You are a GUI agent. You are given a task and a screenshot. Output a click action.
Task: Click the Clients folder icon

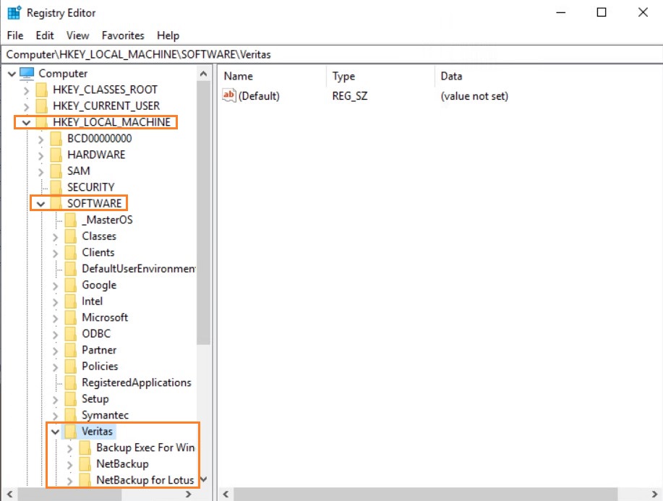[x=71, y=252]
